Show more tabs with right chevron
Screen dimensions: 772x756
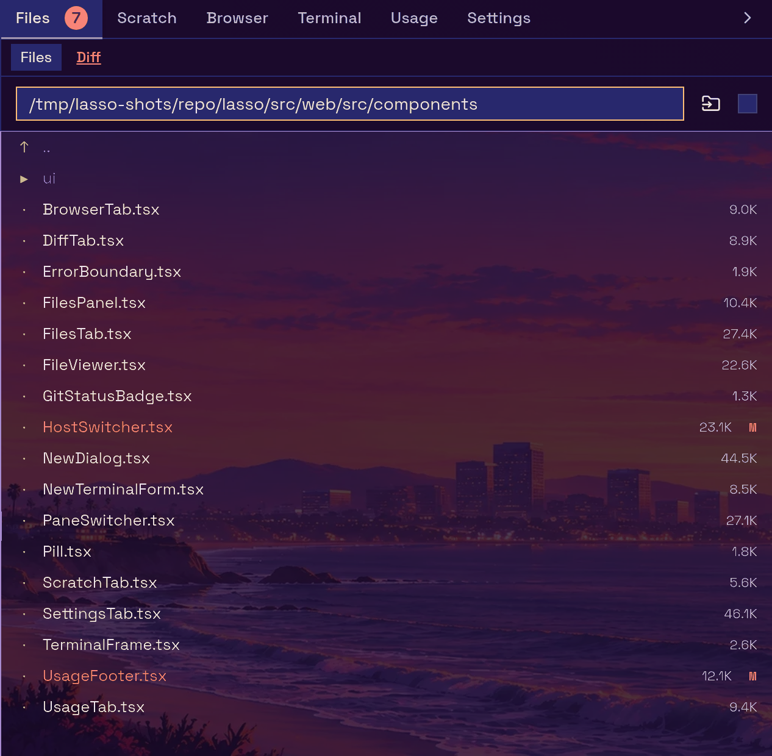tap(748, 18)
